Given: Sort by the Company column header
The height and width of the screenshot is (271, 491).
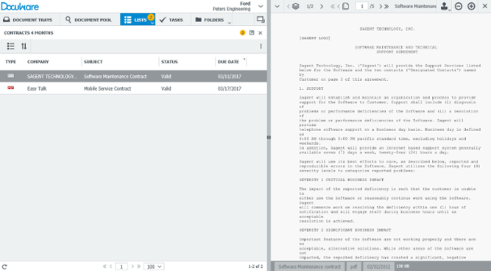Looking at the screenshot, I should 38,62.
